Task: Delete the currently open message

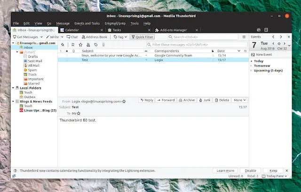Action: click(222, 100)
